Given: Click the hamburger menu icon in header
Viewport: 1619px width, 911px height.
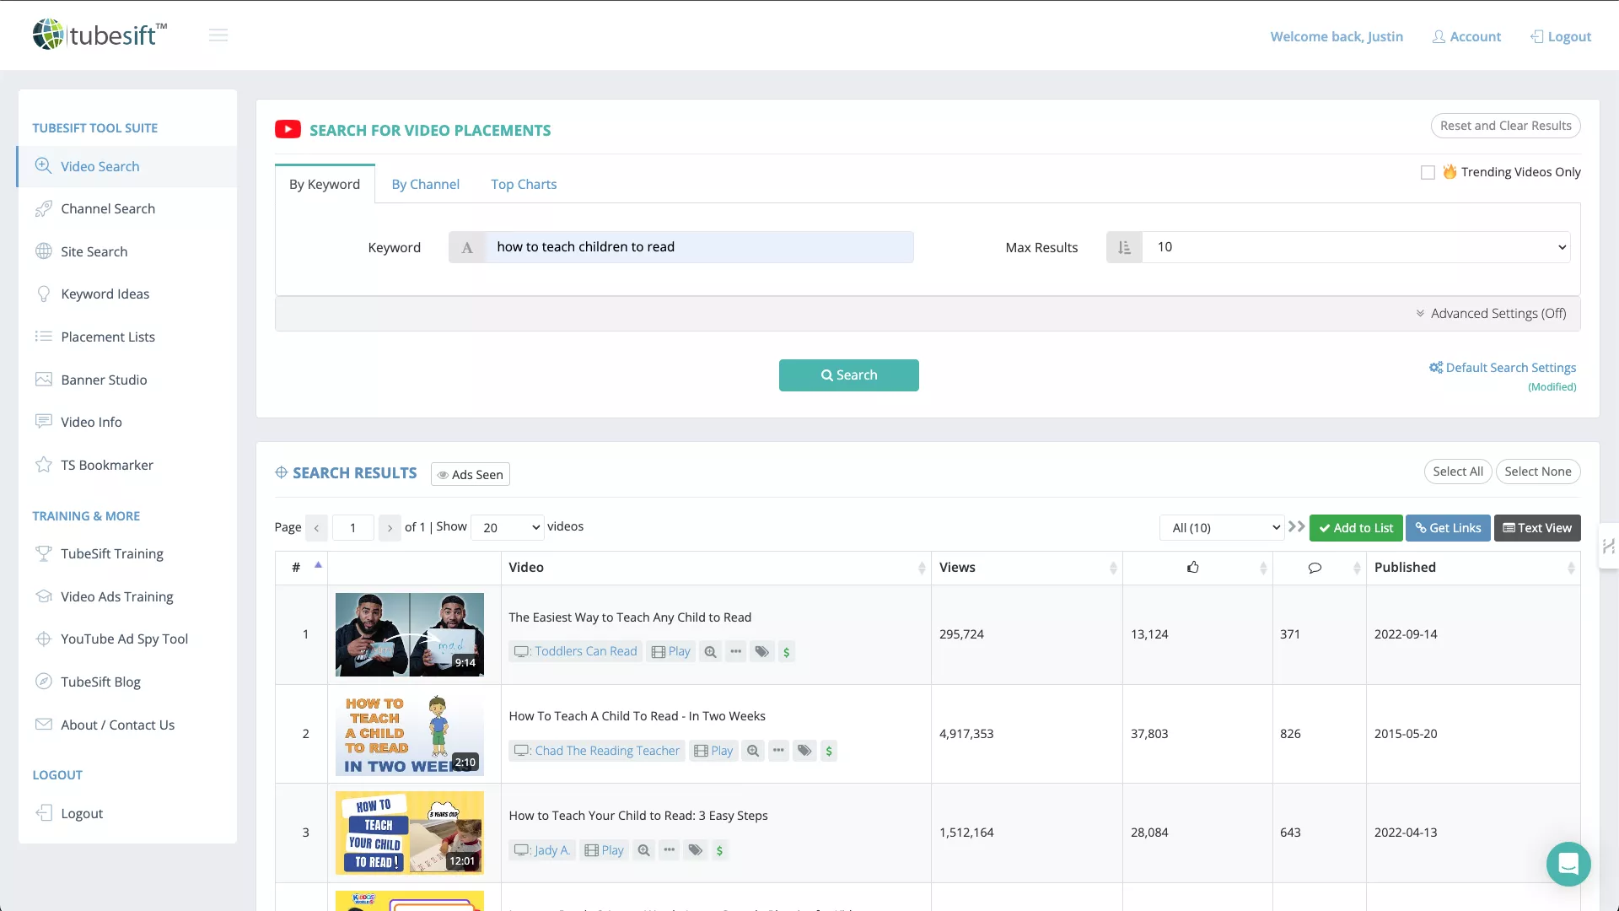Looking at the screenshot, I should (x=218, y=35).
